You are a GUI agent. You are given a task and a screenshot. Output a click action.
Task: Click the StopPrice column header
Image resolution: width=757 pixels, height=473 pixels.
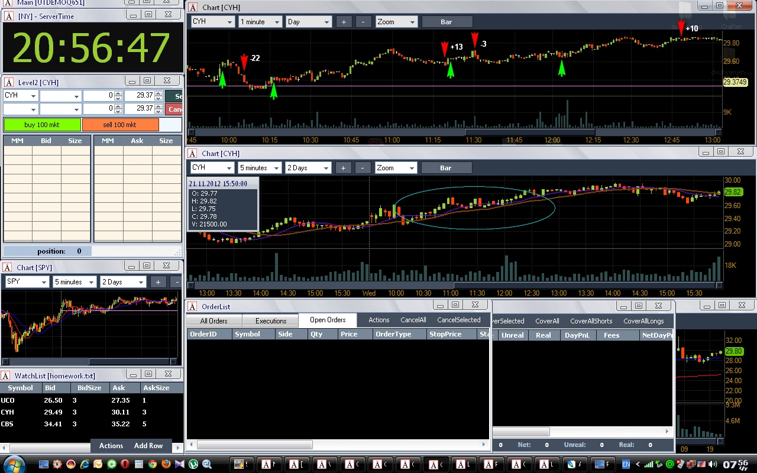click(x=452, y=334)
